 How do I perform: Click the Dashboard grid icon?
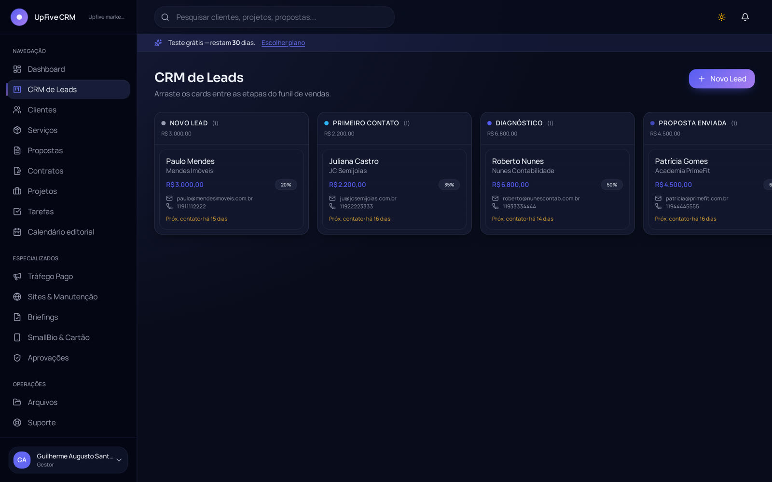(x=17, y=69)
